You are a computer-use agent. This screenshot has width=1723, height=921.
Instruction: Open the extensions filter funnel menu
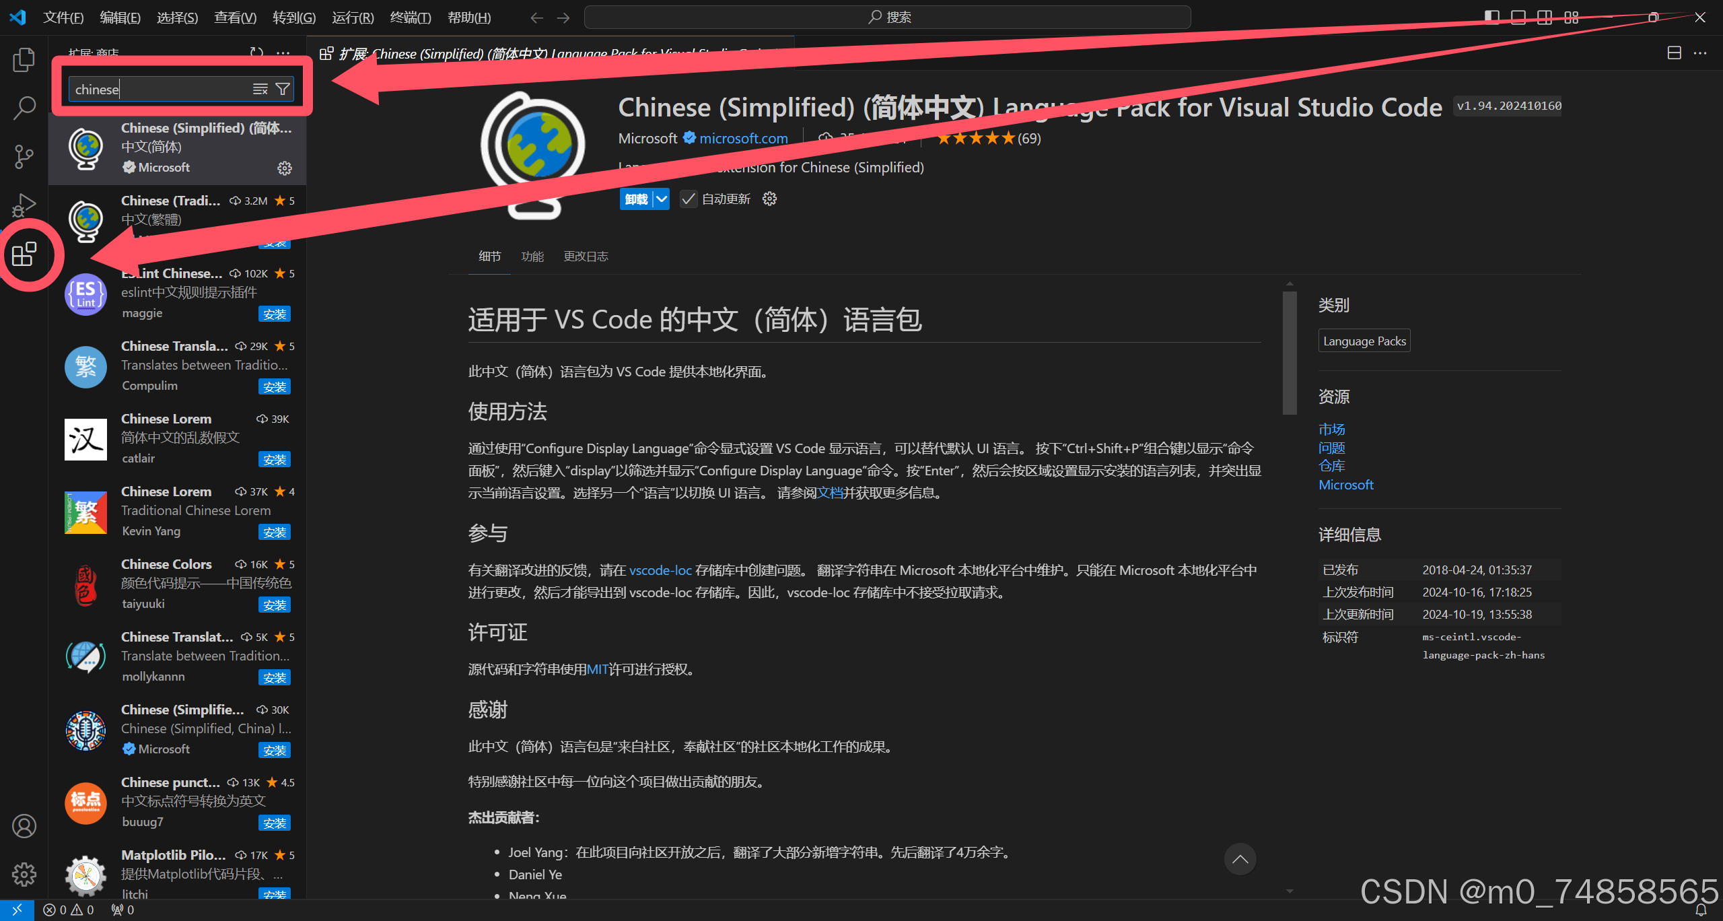coord(283,88)
